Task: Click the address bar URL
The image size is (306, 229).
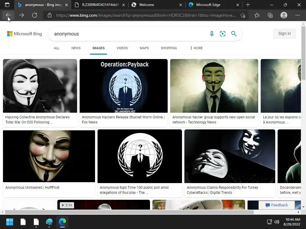Action: [146, 15]
